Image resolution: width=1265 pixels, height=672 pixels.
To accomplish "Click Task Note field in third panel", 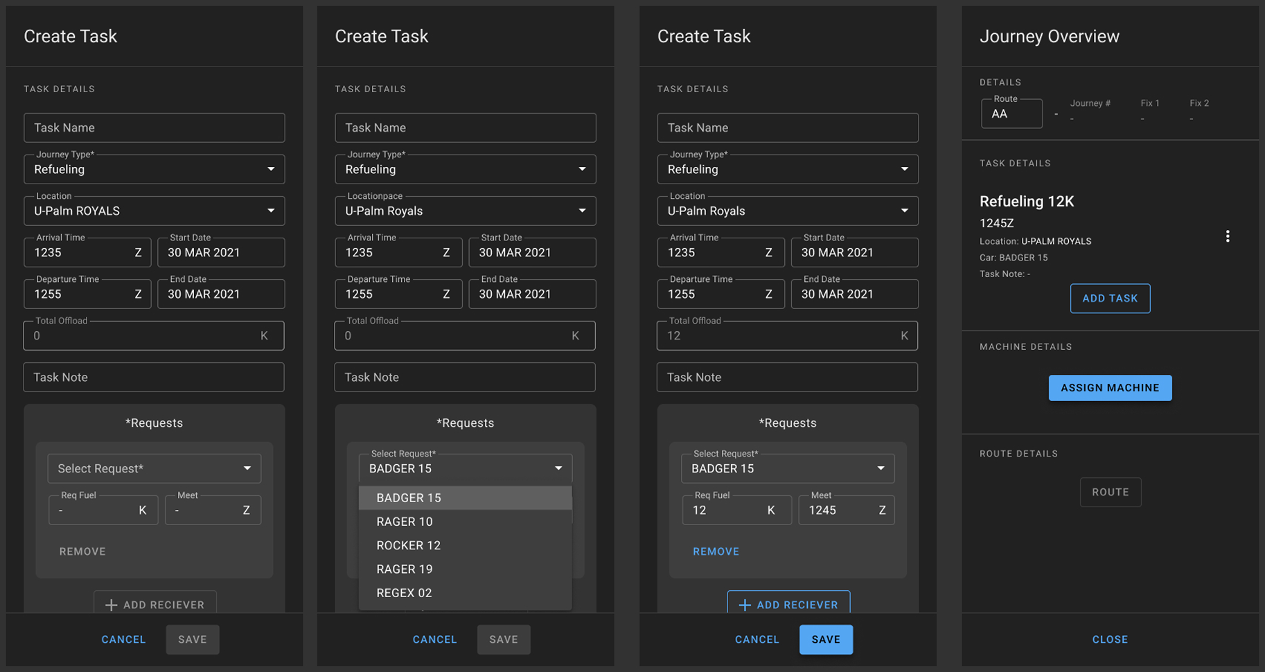I will (787, 377).
